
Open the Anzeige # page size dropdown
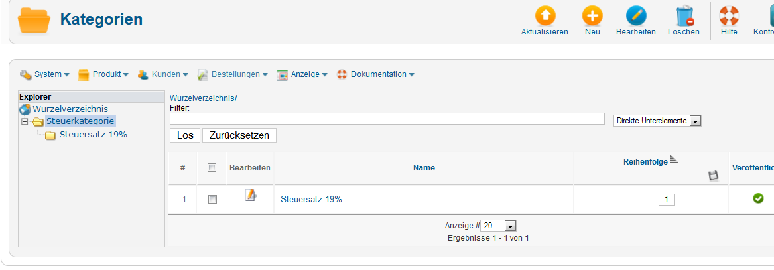point(510,226)
